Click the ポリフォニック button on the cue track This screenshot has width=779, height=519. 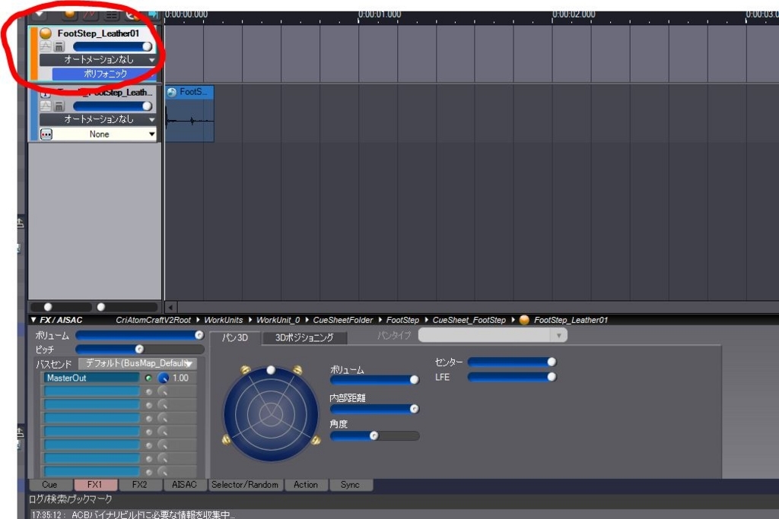tap(105, 74)
